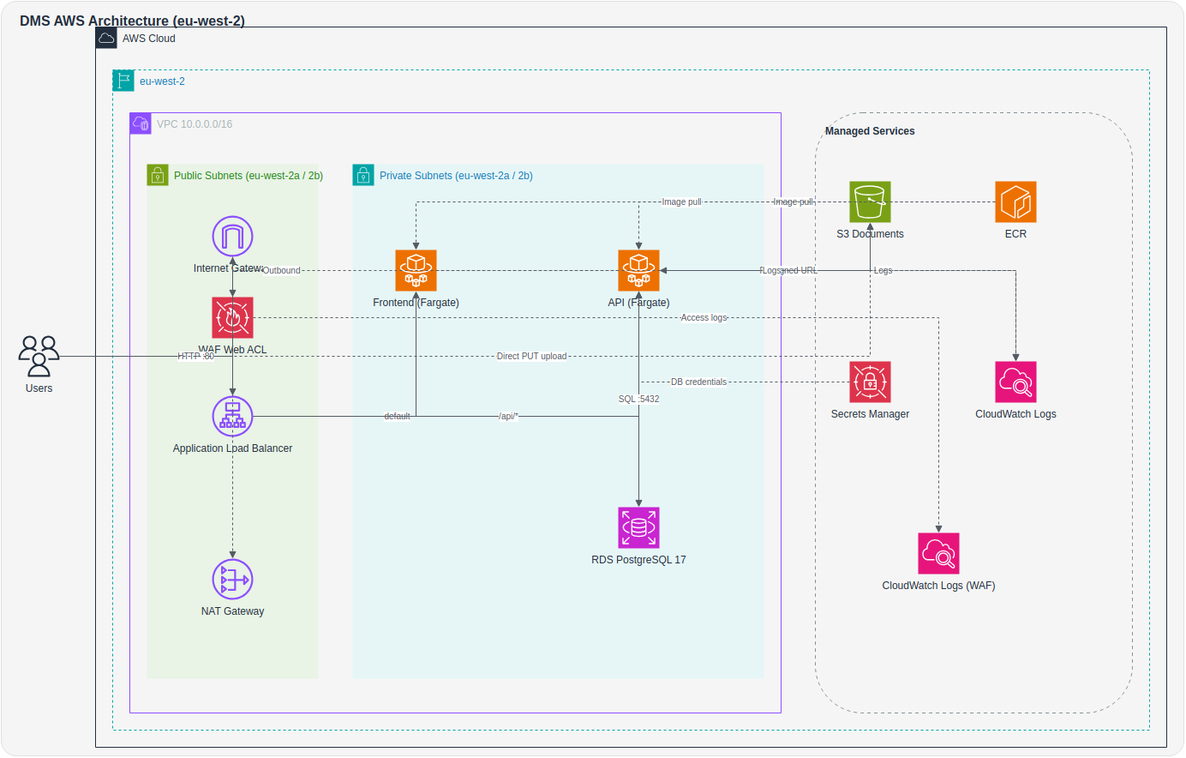
Task: Select the NAT Gateway icon
Action: click(232, 579)
